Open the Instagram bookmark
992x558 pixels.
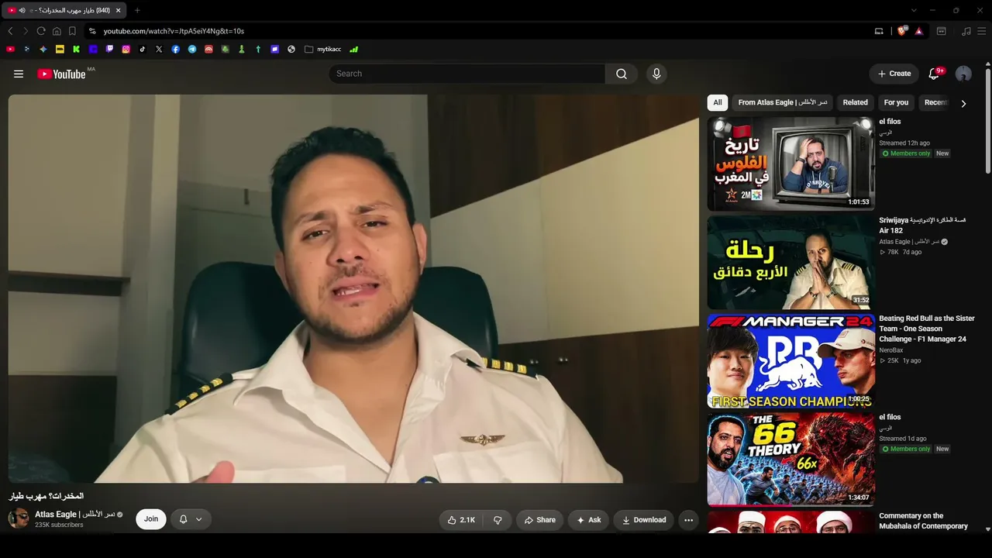(126, 49)
